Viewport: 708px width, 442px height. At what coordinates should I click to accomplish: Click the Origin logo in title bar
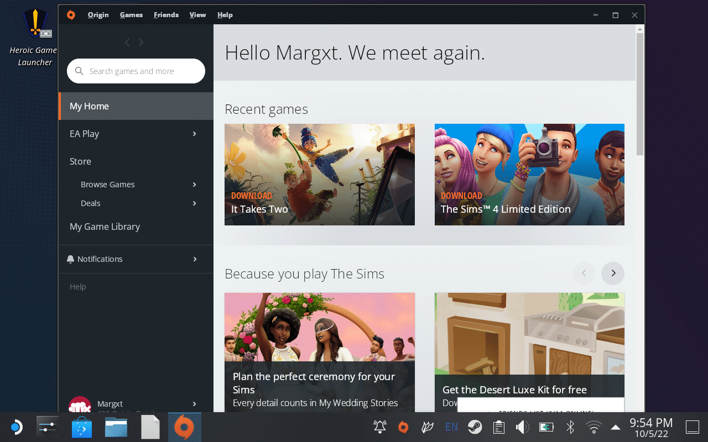(x=71, y=15)
